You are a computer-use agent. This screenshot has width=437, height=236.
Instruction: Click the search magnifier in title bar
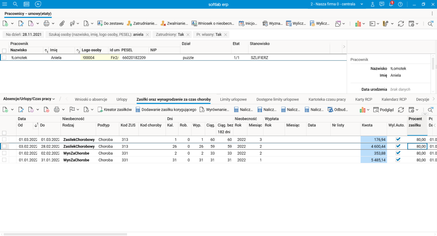pos(15,4)
